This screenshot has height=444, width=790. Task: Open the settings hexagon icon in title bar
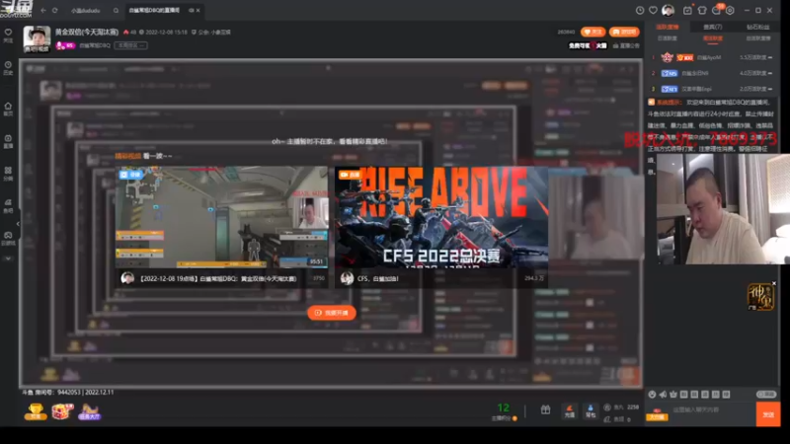pyautogui.click(x=730, y=10)
